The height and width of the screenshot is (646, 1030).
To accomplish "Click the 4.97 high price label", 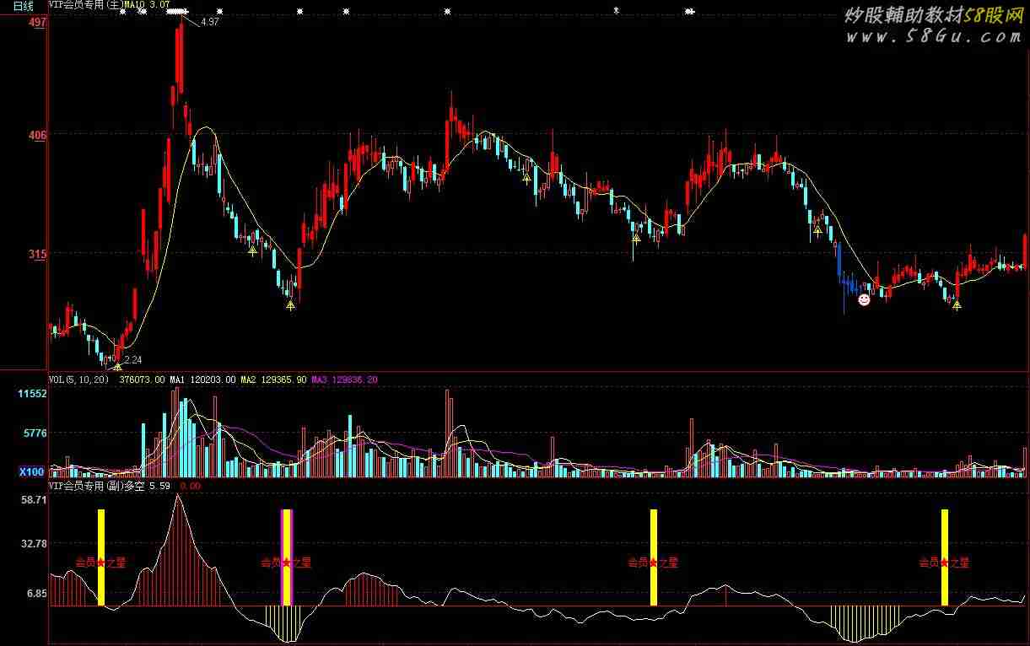I will (209, 22).
